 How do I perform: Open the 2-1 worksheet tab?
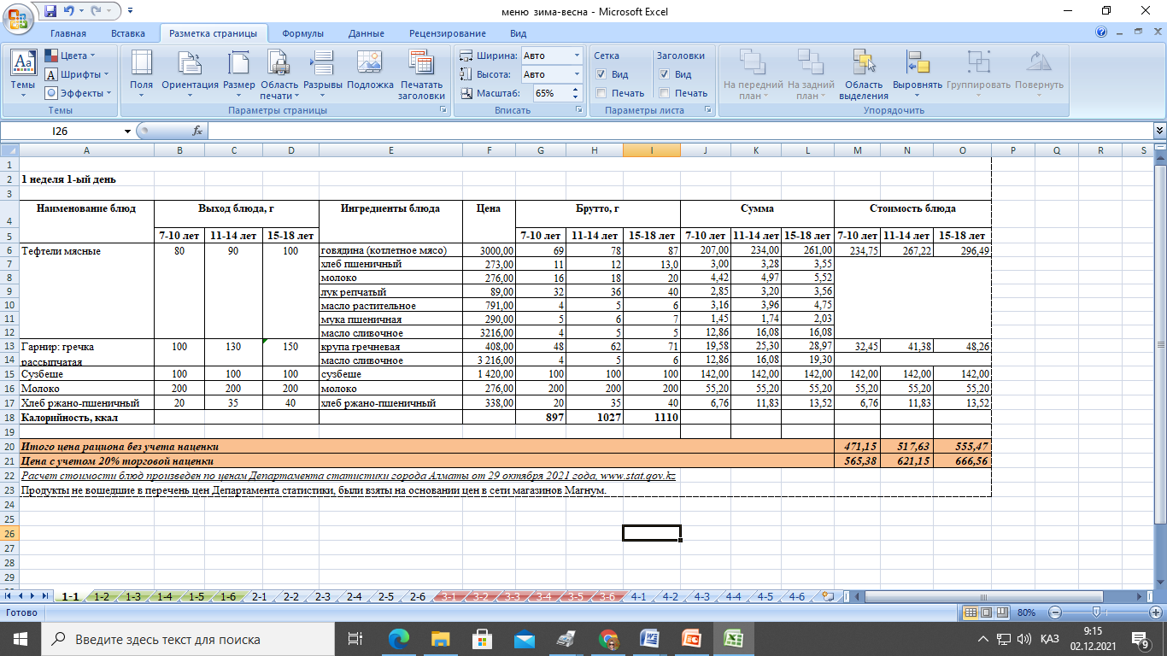tap(259, 597)
